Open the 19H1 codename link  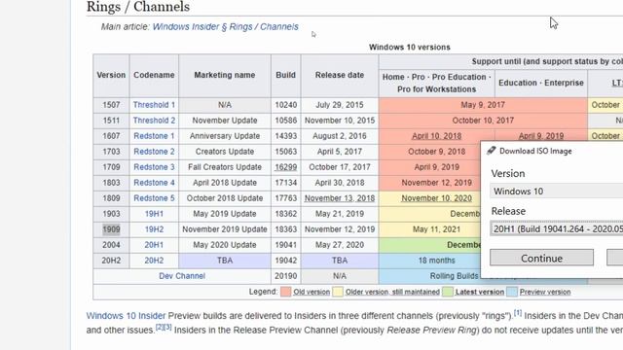pyautogui.click(x=154, y=214)
